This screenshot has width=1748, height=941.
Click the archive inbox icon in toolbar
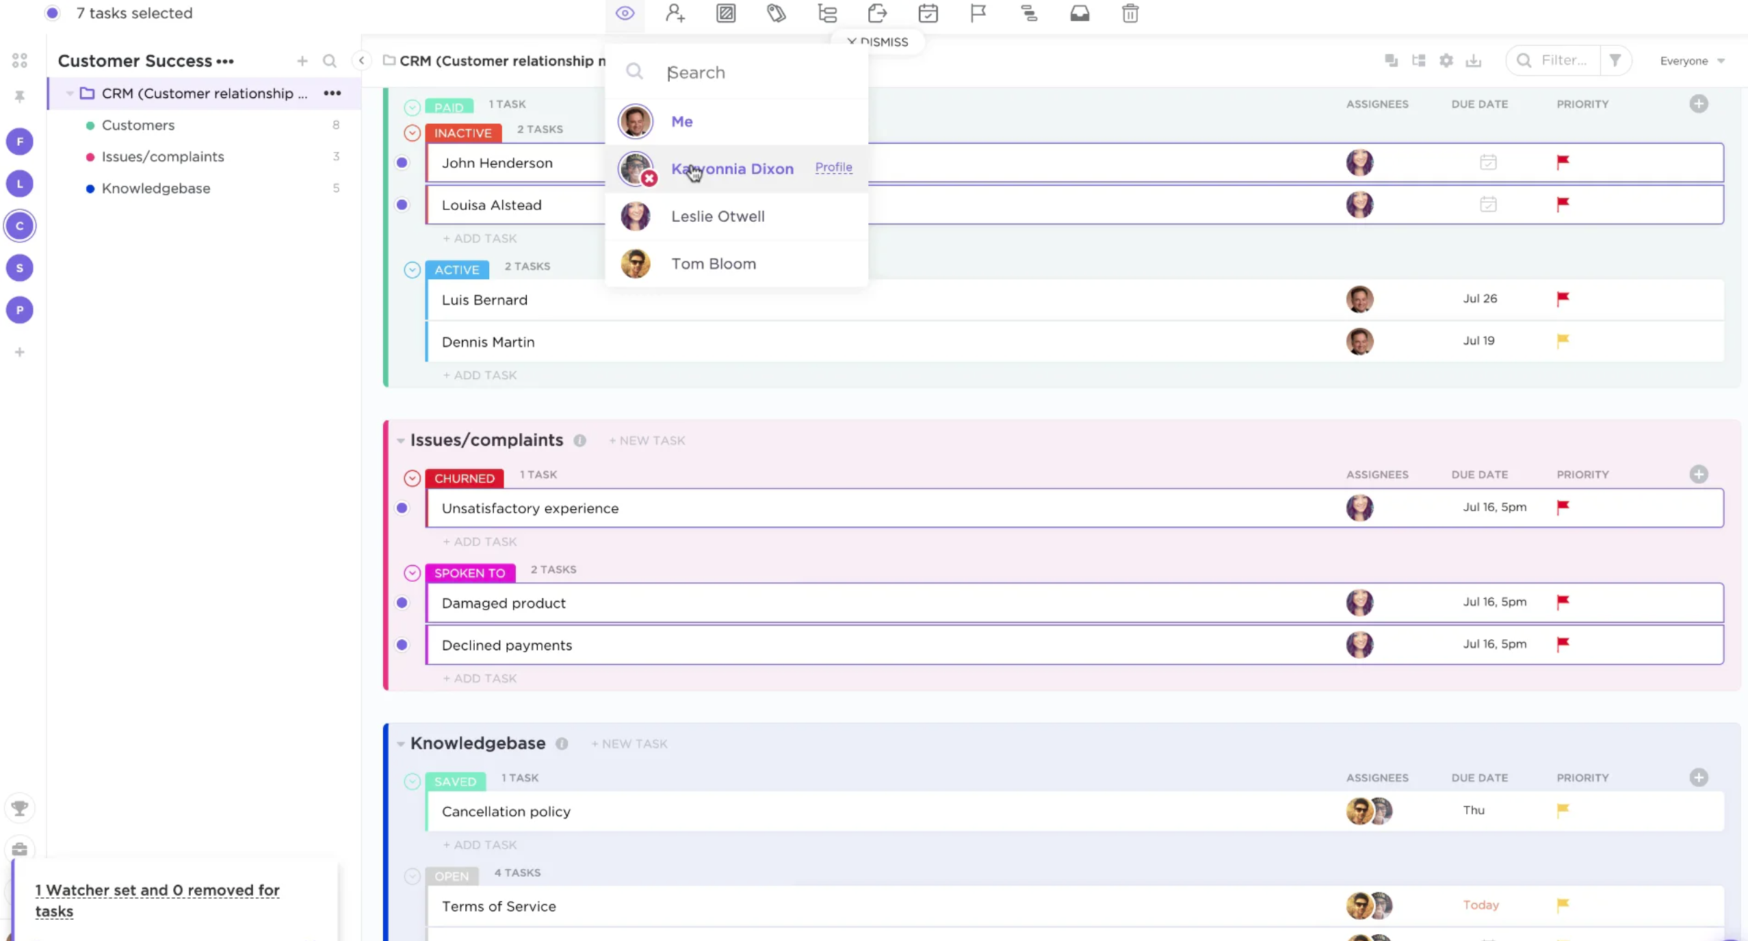[1080, 14]
